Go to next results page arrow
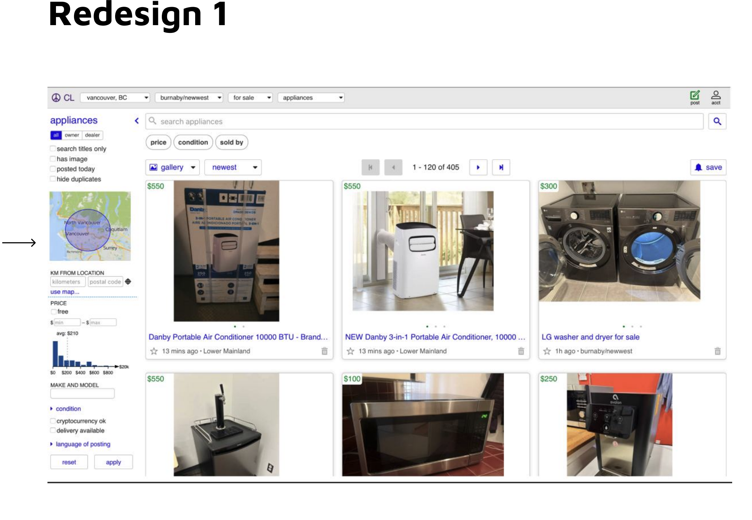752x520 pixels. [x=478, y=167]
